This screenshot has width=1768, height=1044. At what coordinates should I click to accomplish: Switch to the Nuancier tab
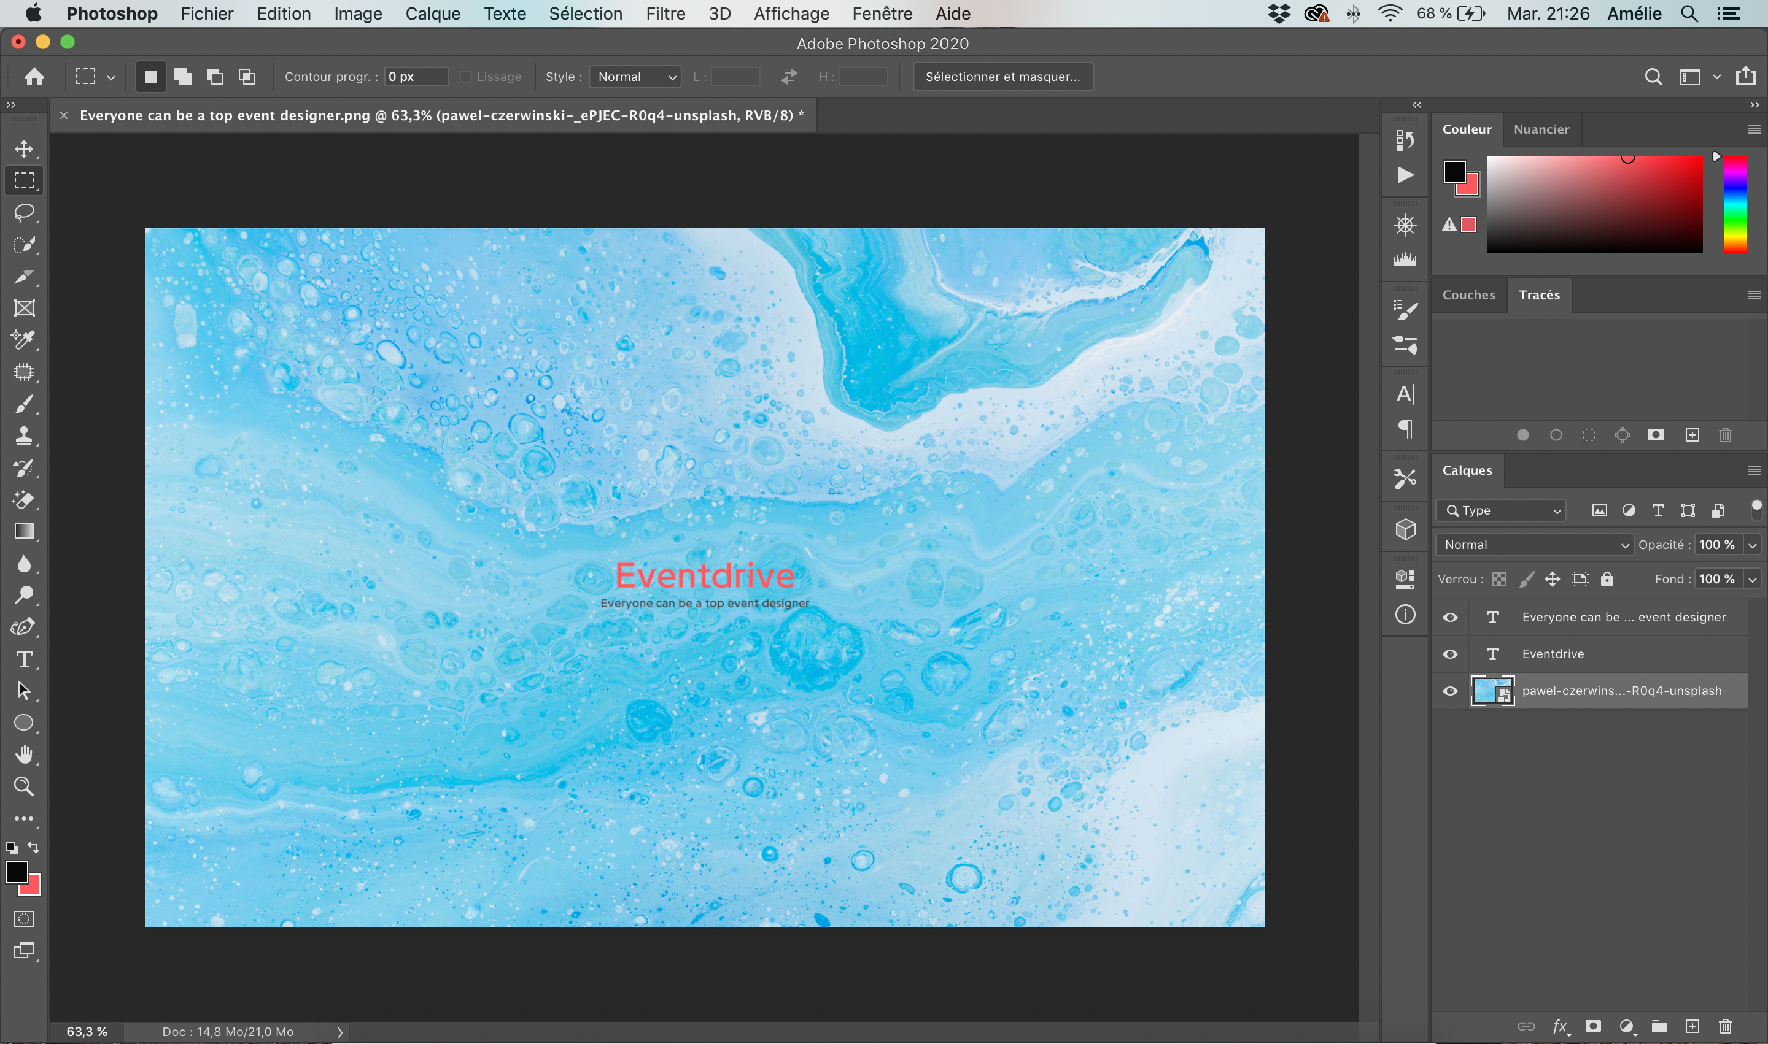pos(1541,129)
